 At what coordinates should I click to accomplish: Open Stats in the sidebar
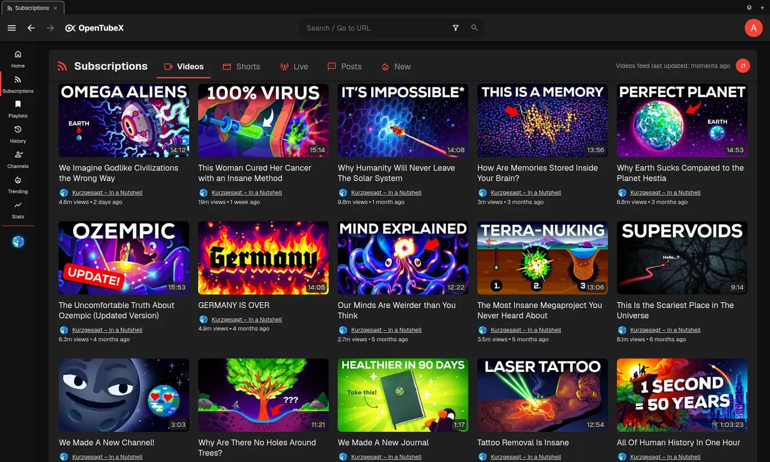18,210
